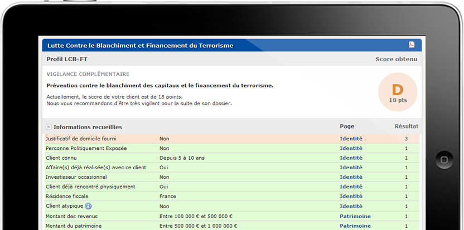464x230 pixels.
Task: Open Patrimoine link for Montant des revenus
Action: pos(355,217)
